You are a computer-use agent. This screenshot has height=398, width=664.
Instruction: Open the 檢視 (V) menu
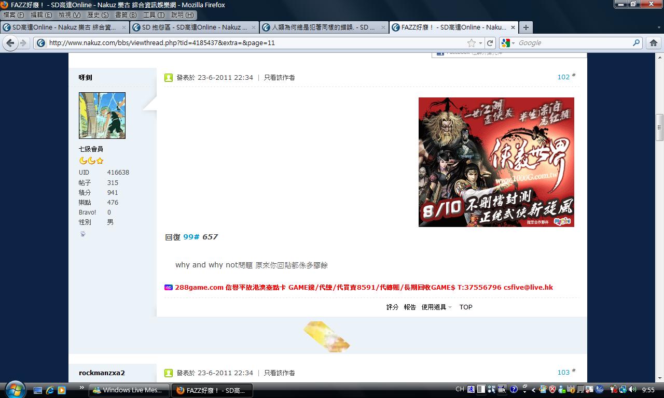[x=70, y=15]
